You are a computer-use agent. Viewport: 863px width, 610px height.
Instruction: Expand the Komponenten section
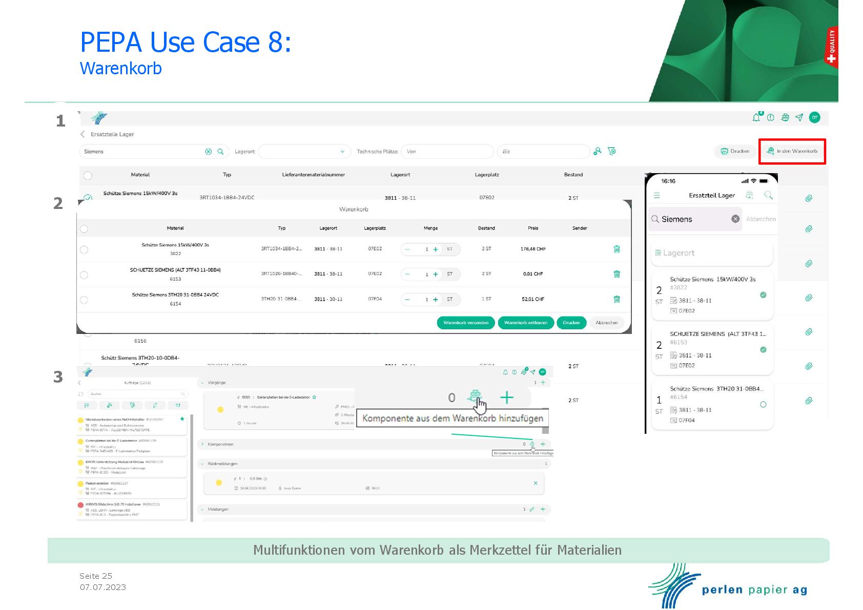coord(202,444)
